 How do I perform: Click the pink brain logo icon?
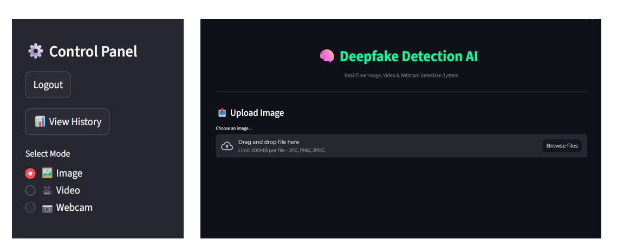click(327, 56)
